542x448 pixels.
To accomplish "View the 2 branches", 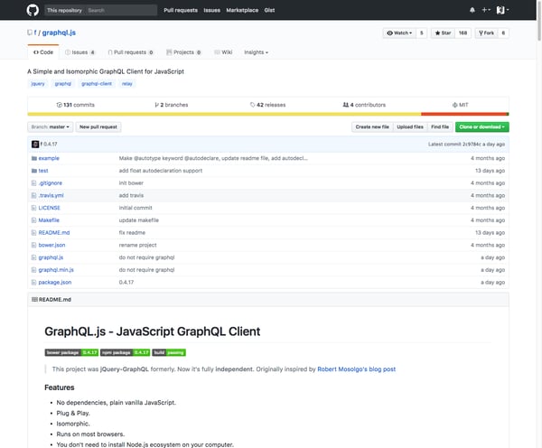I will click(x=172, y=105).
